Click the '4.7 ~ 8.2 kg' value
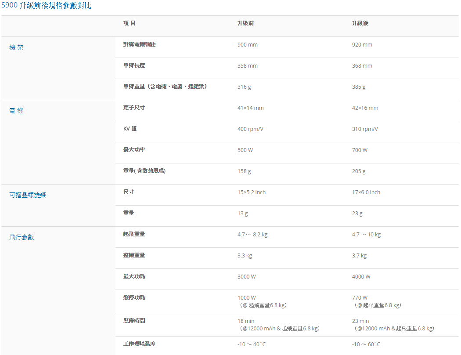 click(x=252, y=235)
